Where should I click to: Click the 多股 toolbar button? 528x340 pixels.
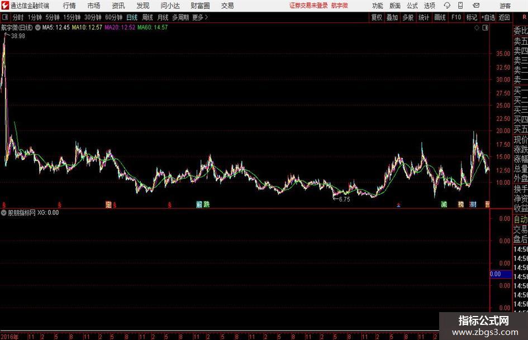(408, 17)
